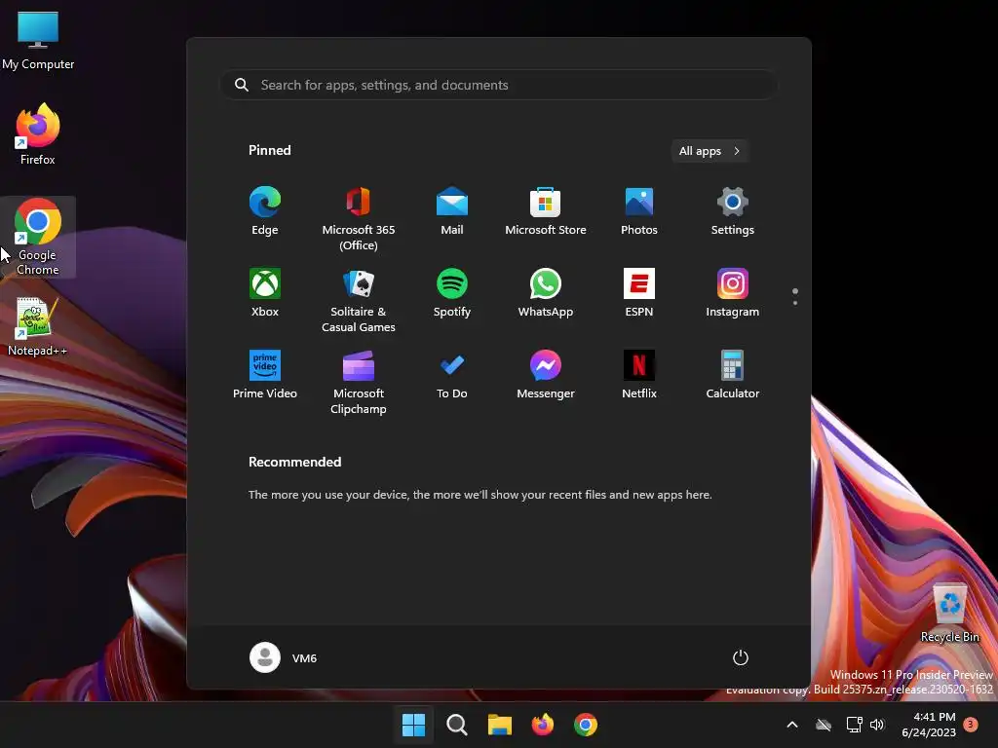Viewport: 998px width, 748px height.
Task: Open the Mail app
Action: [452, 211]
